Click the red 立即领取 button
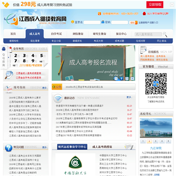176x176 pixels. click(154, 4)
